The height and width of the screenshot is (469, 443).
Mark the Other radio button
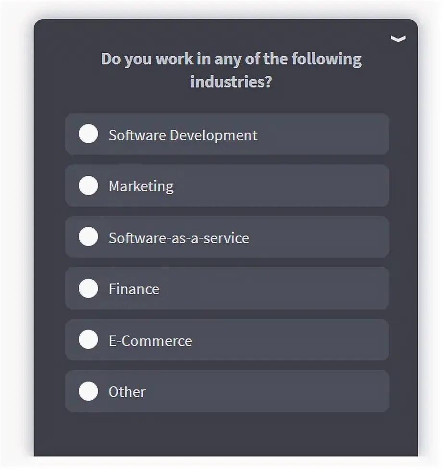coord(88,391)
